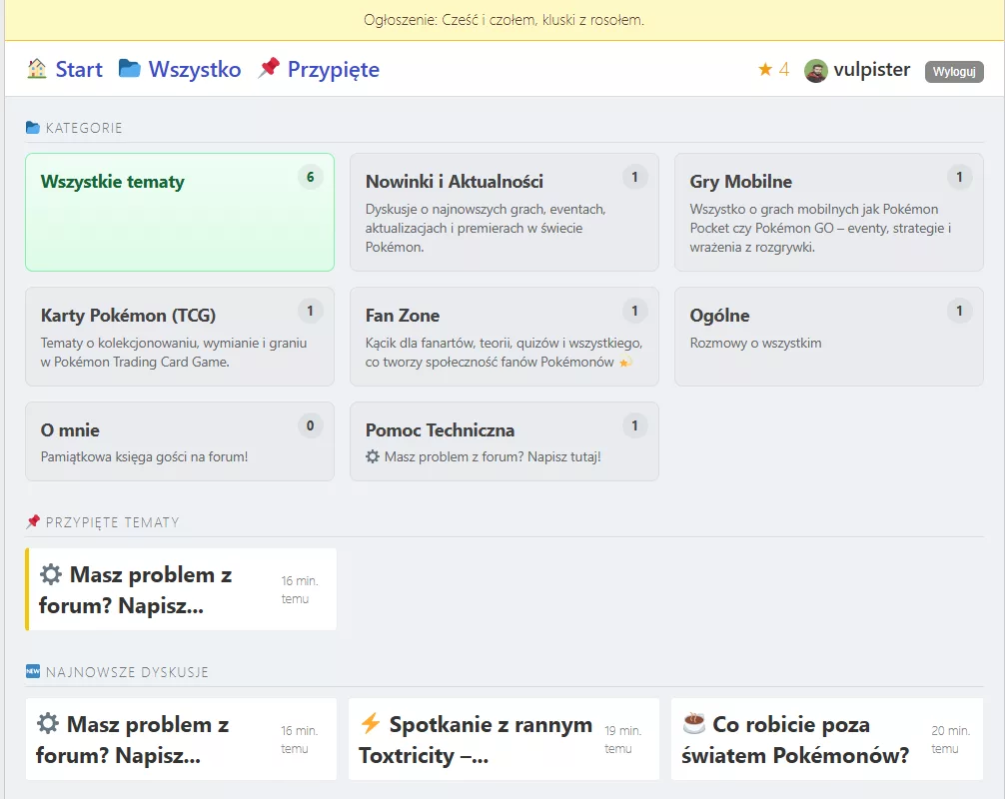The width and height of the screenshot is (1005, 799).
Task: Click coffee cup icon on discussion topic
Action: pos(693,724)
